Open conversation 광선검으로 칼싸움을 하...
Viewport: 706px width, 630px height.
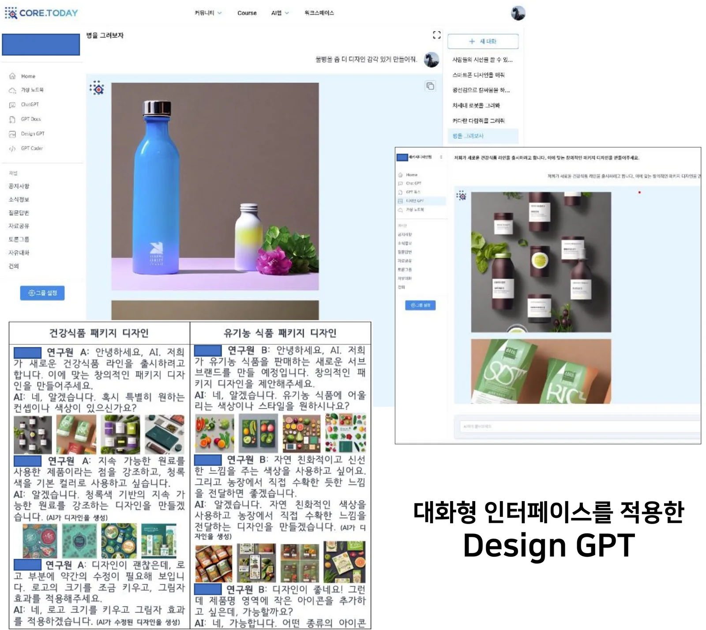tap(481, 90)
